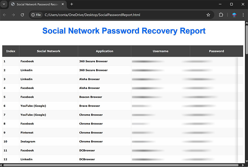
Task: Click index number 6
Action: tap(4, 106)
